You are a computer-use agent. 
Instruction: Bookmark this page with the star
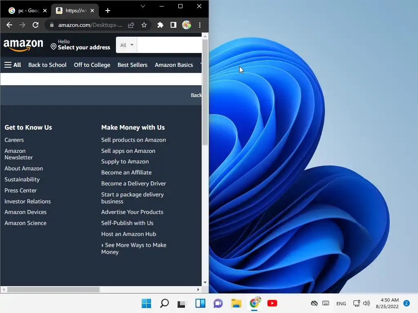pos(144,25)
